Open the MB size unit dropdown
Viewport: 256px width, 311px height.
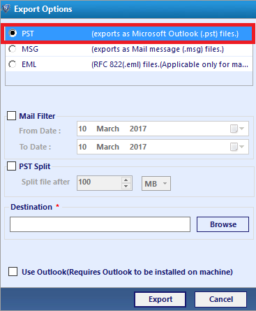(156, 184)
